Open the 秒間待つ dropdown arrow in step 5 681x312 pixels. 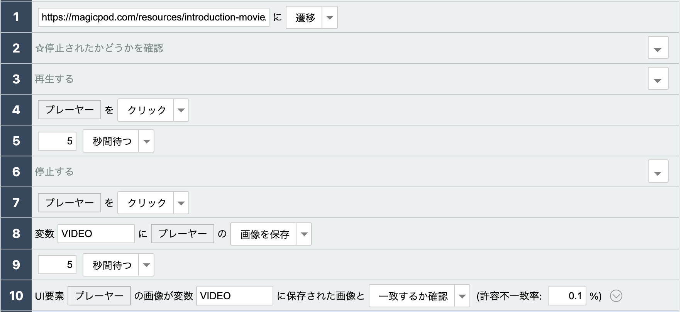146,141
